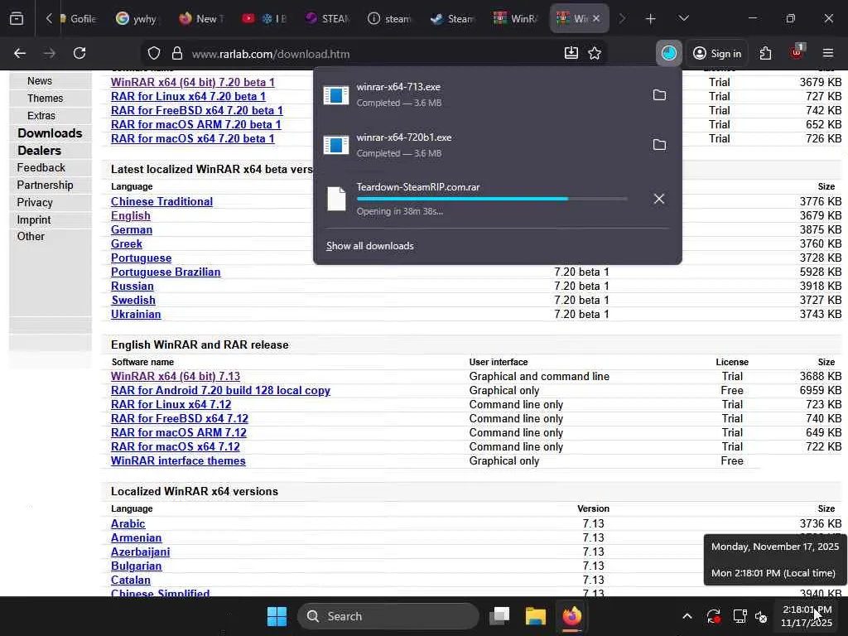
Task: Open the winrar-x64-720b1.exe download entry
Action: 481,145
